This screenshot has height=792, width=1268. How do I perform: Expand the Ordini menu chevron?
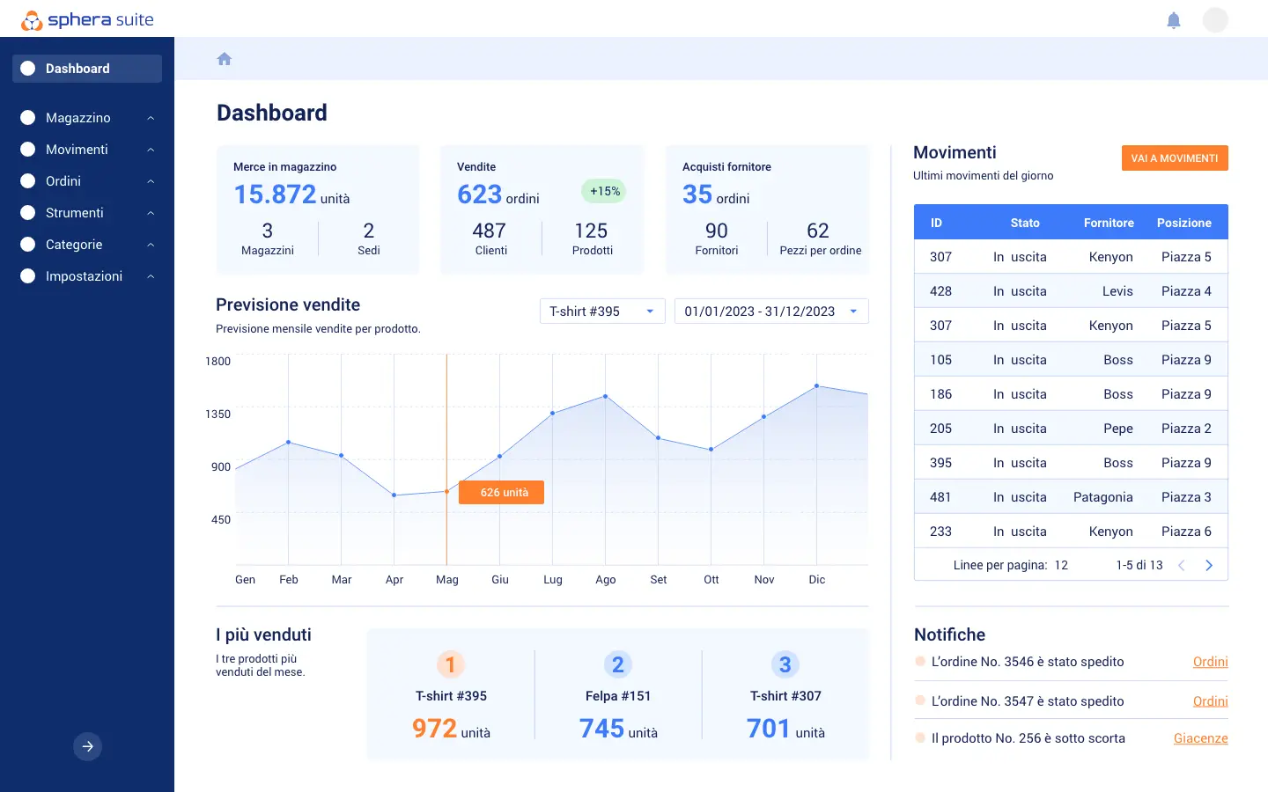pos(151,181)
